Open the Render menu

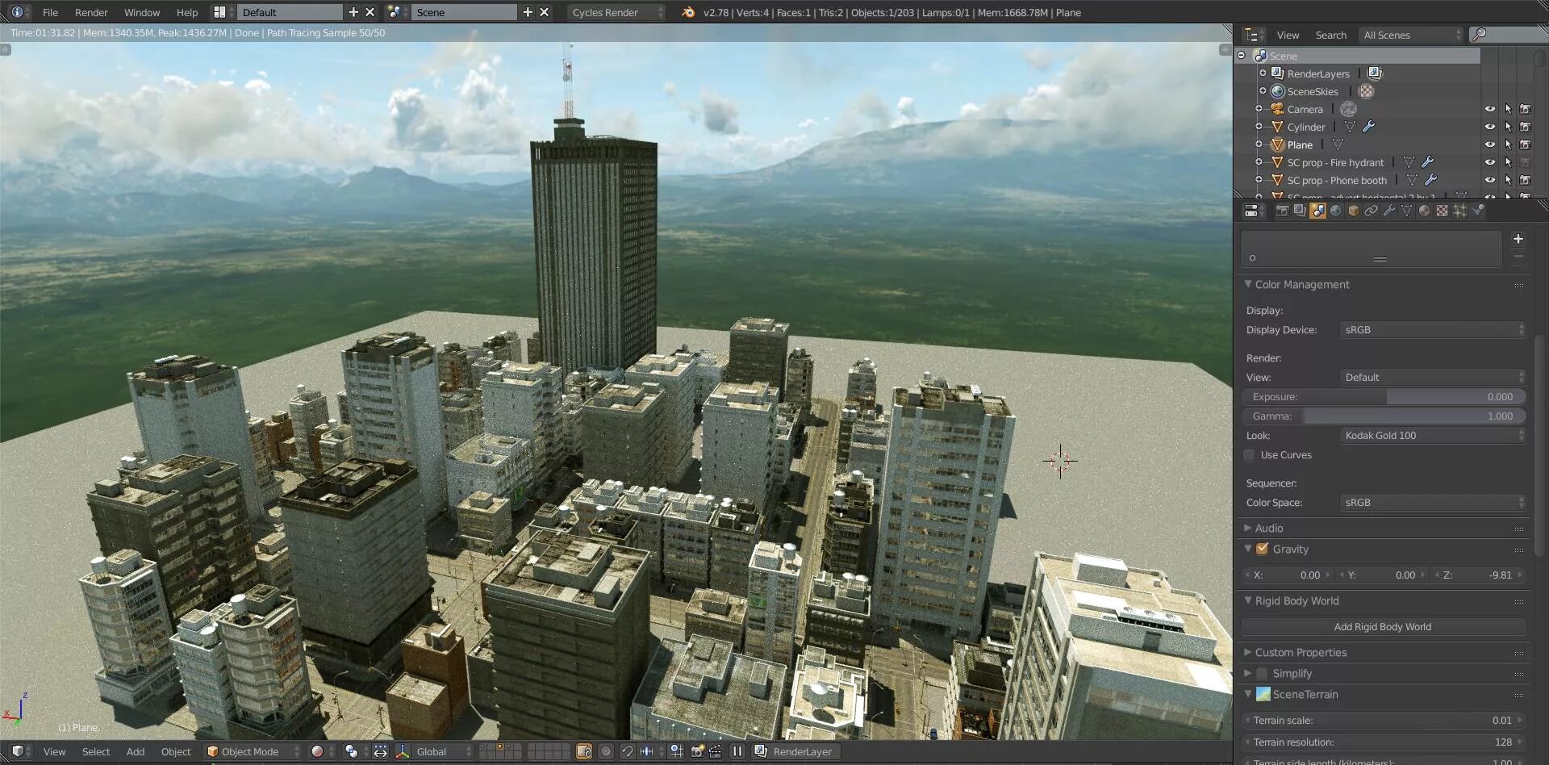point(91,12)
